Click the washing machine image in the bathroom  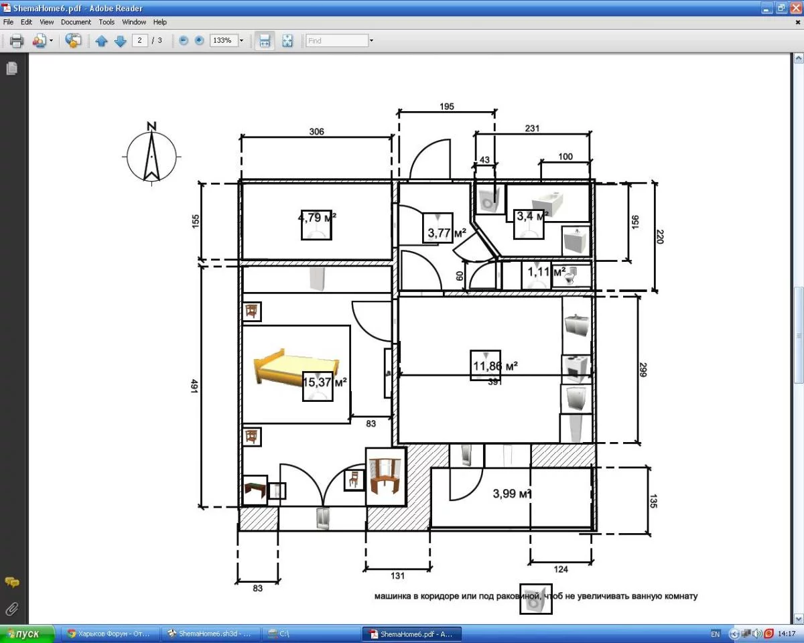point(490,200)
